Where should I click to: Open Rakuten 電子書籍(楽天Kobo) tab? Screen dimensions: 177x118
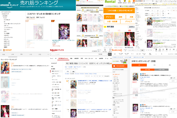(63, 58)
